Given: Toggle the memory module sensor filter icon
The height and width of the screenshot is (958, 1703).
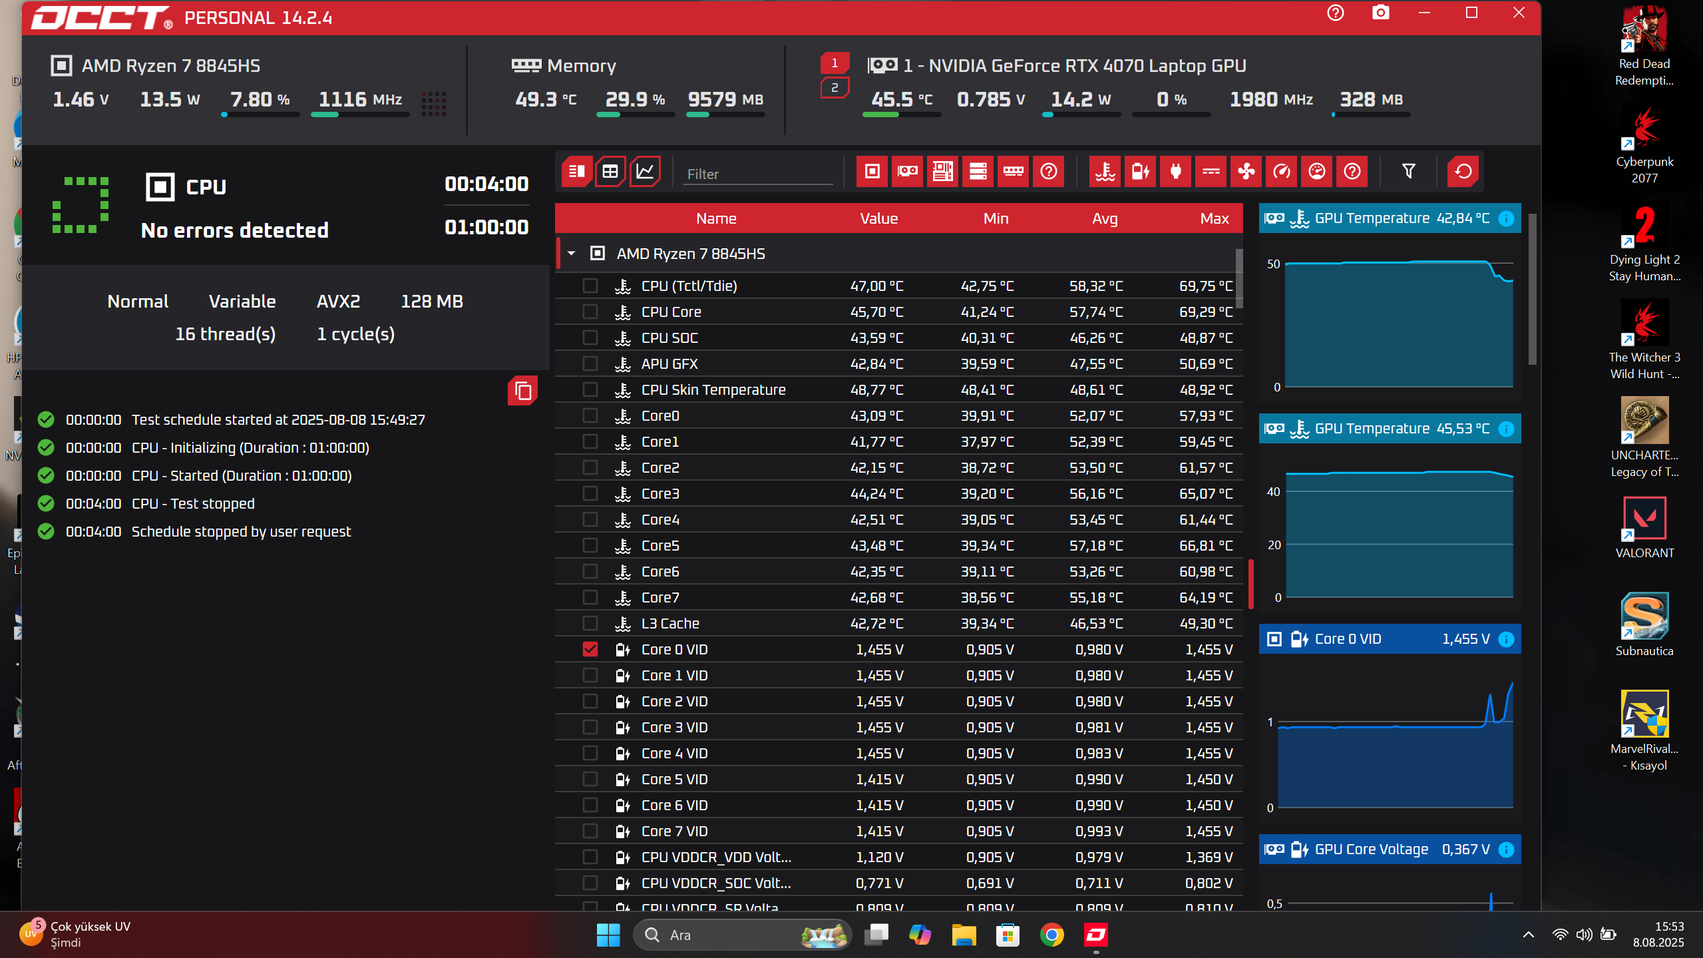Looking at the screenshot, I should (x=1013, y=172).
